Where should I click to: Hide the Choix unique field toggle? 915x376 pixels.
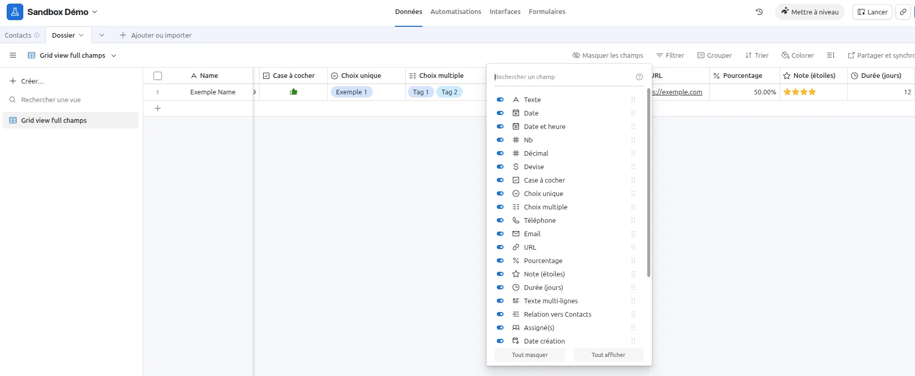click(500, 193)
